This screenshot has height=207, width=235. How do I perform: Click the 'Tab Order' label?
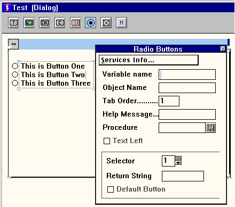point(130,101)
